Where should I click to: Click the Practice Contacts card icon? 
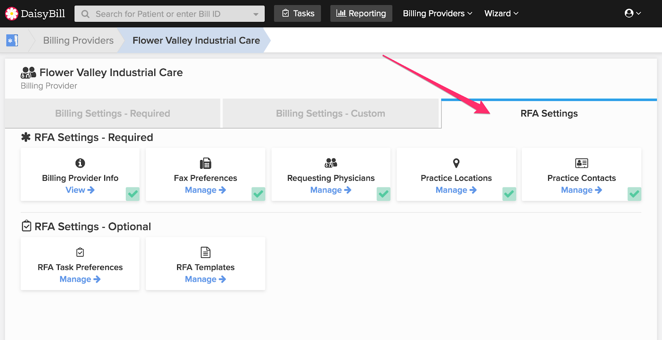point(581,163)
